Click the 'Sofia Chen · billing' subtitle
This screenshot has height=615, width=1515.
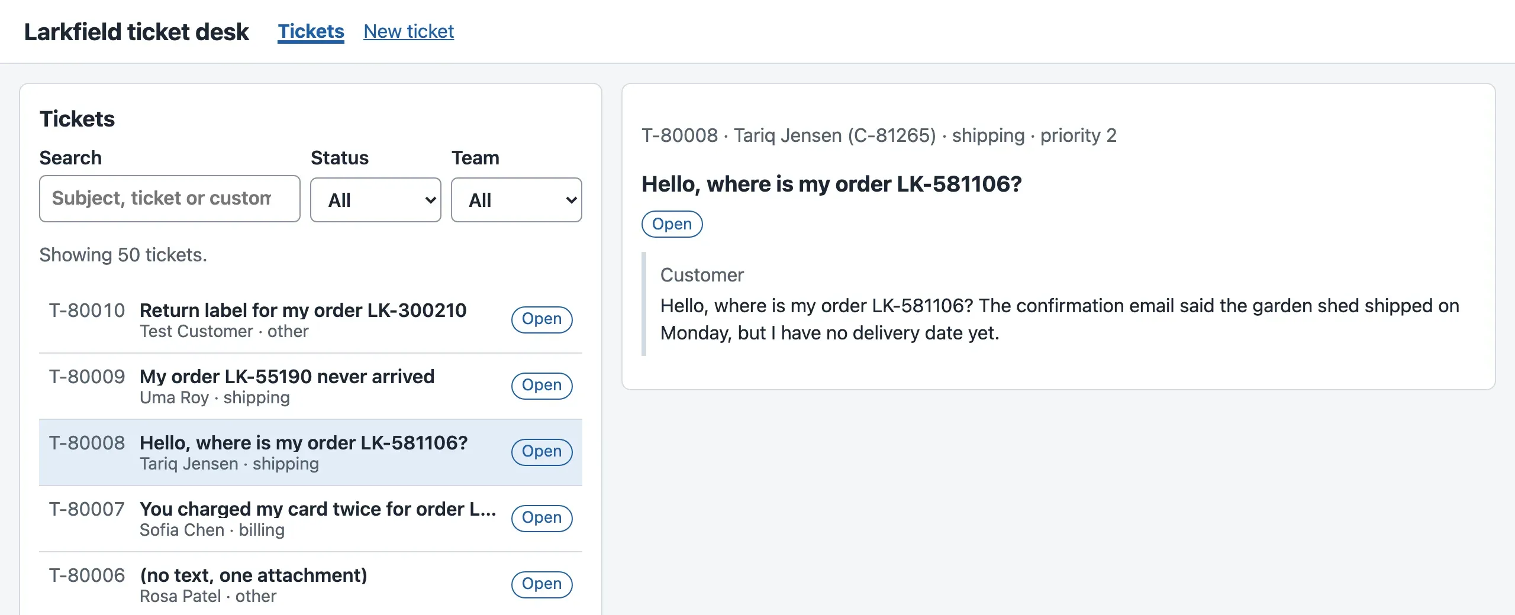(212, 530)
